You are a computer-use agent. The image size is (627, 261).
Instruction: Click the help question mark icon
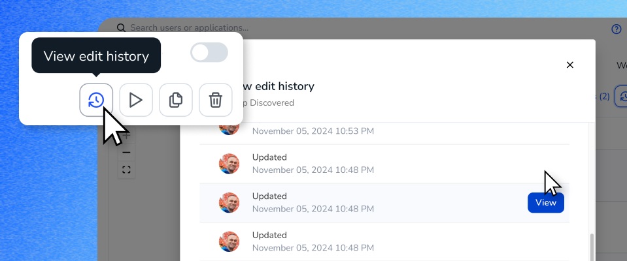616,29
